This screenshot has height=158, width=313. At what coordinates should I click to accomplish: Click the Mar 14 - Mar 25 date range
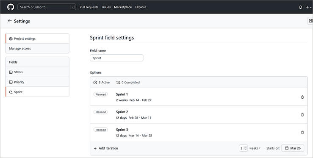[x=140, y=136]
